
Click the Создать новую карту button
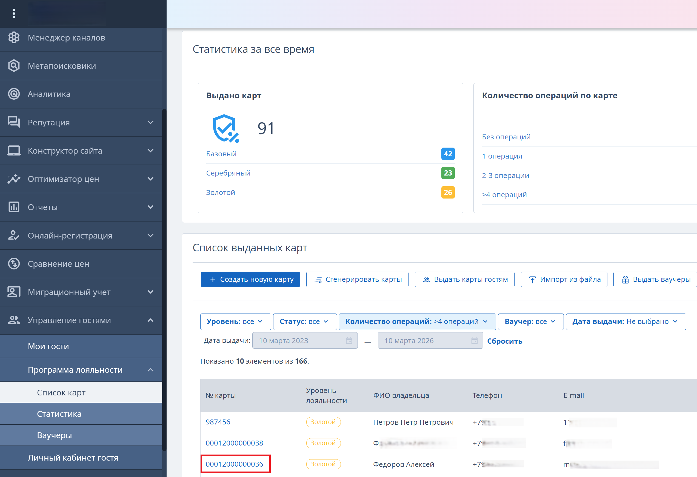(250, 279)
